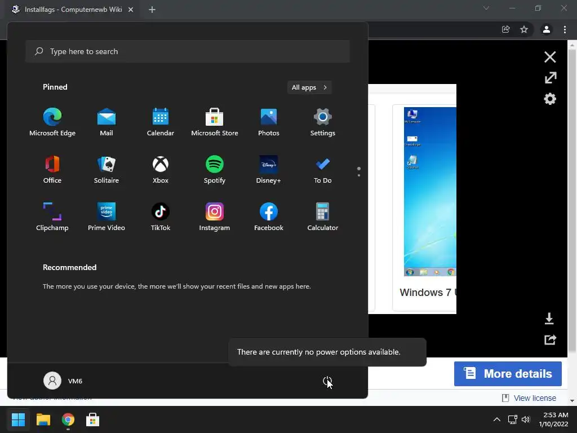
Task: Click the More details button
Action: click(508, 374)
